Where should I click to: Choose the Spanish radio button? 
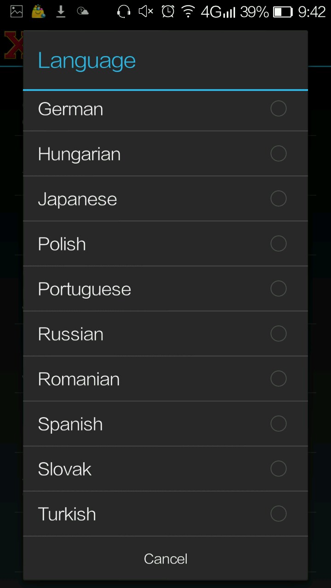(278, 424)
